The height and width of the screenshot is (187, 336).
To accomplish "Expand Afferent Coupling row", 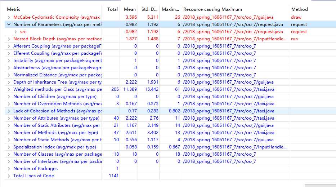I will point(9,46).
